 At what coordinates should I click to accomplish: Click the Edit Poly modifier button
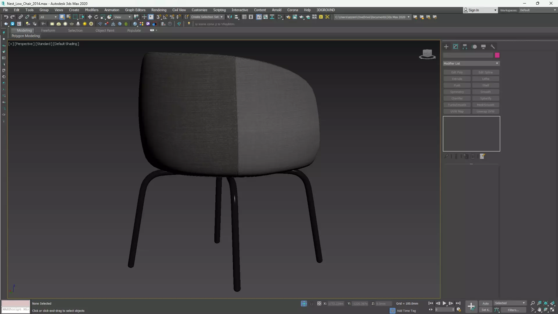[457, 72]
